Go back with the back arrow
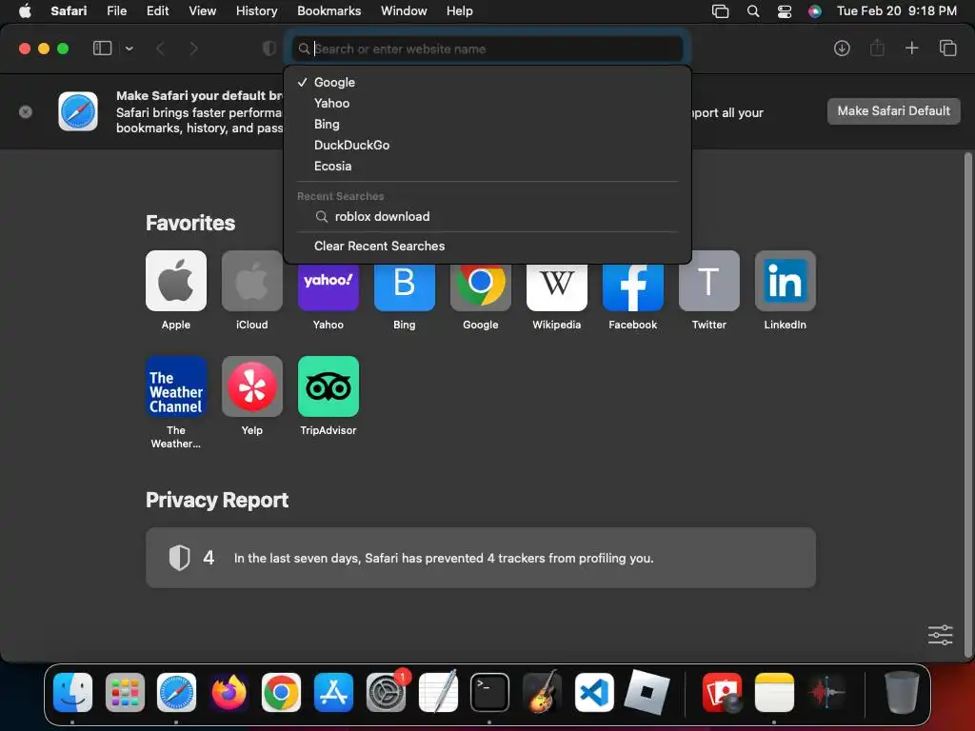 [160, 49]
